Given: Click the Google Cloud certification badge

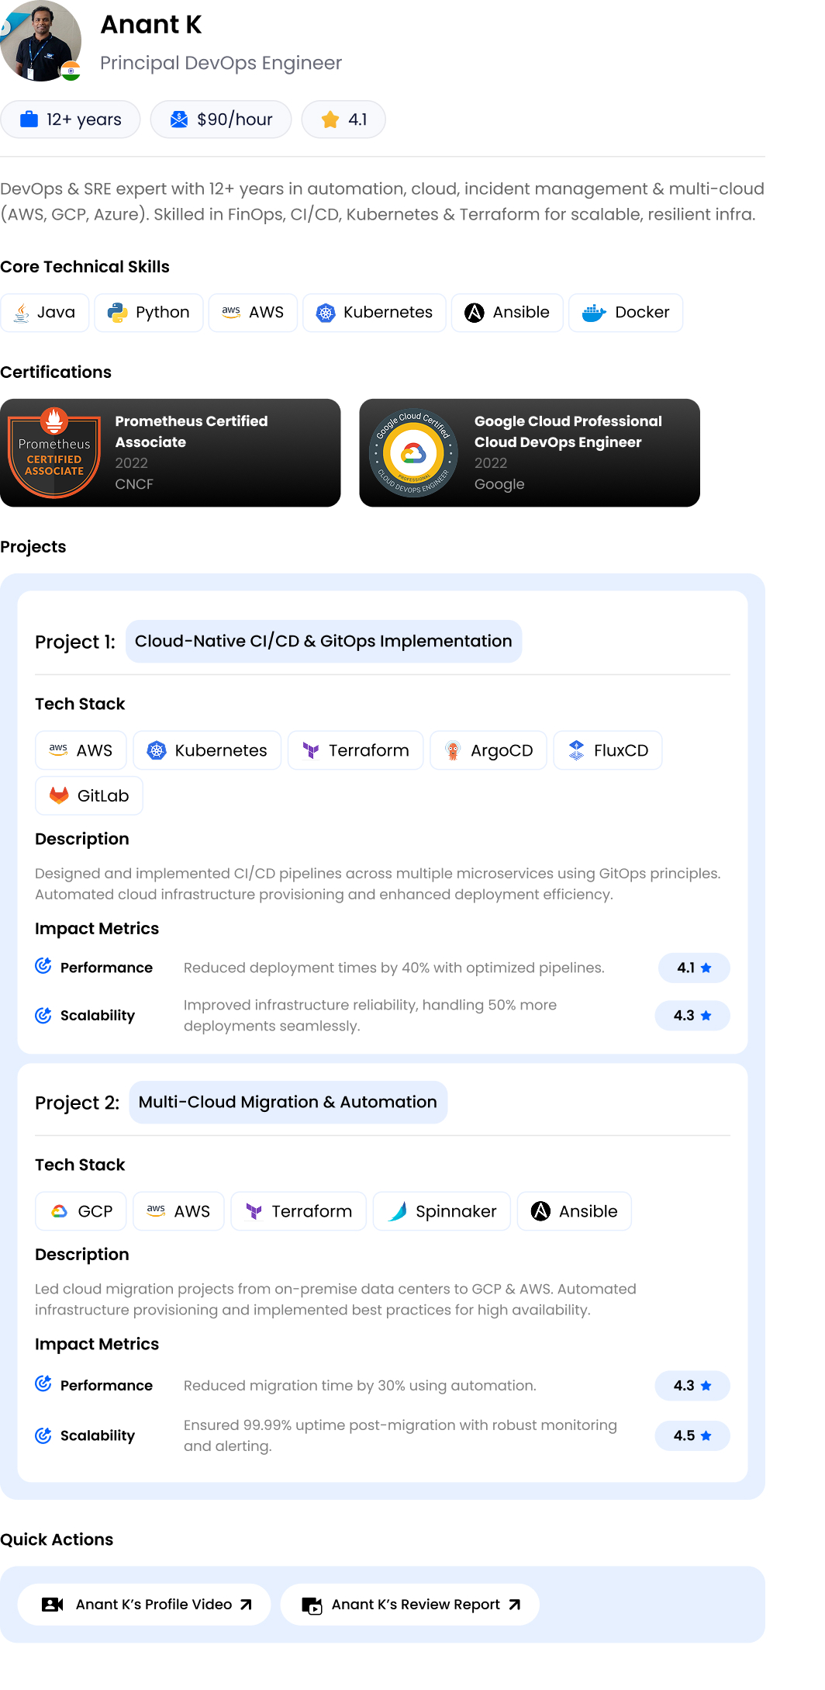Looking at the screenshot, I should (413, 453).
